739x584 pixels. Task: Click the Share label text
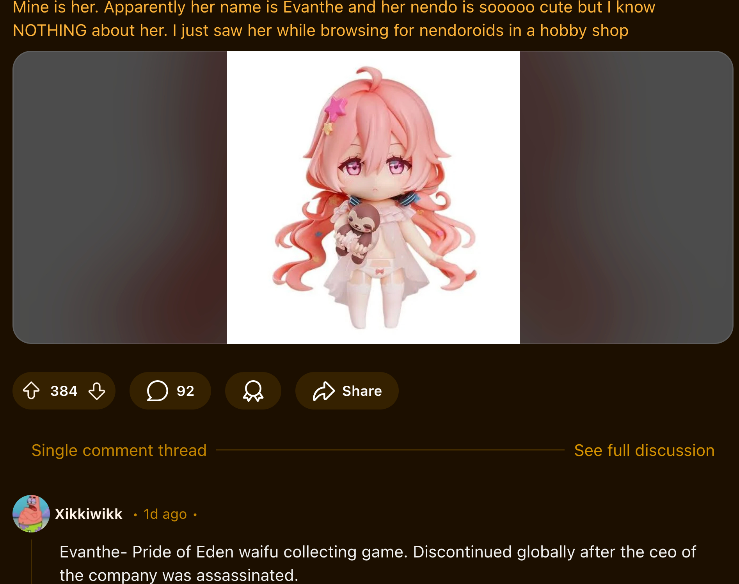point(362,391)
